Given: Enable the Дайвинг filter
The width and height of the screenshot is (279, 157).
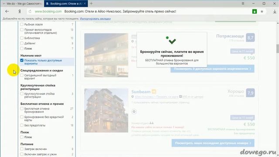Looking at the screenshot, I should 22,43.
